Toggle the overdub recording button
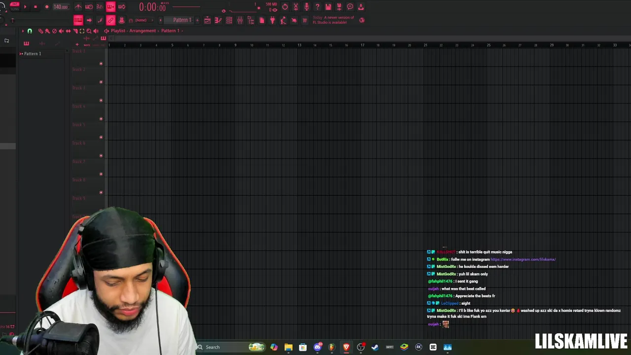Image resolution: width=631 pixels, height=355 pixels. pyautogui.click(x=110, y=7)
